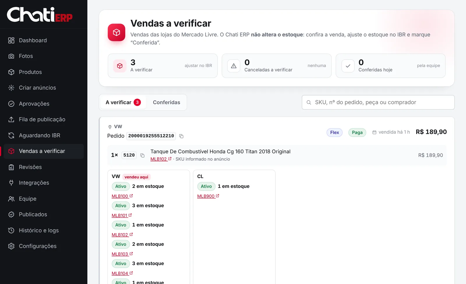Focus the SKU, pedido search field

point(378,102)
